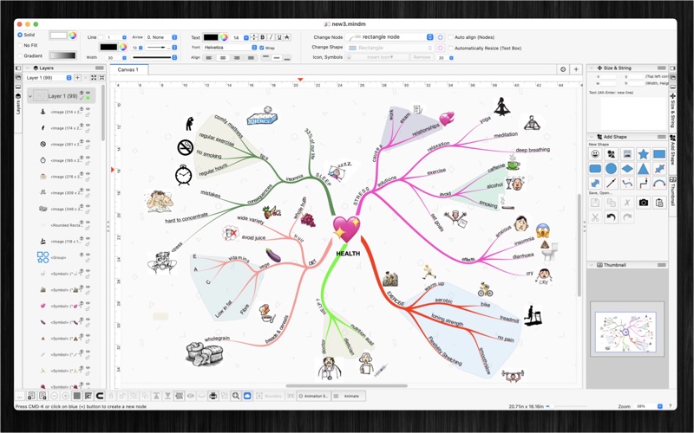Open the fill color wheel picker
The image size is (694, 433).
tap(73, 36)
